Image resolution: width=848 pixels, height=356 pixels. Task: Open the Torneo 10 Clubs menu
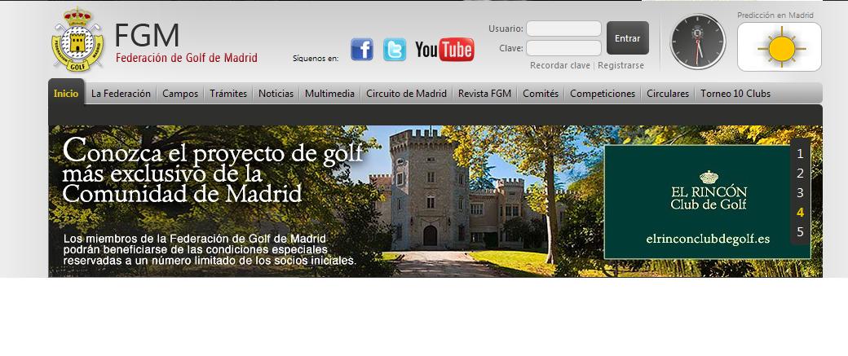coord(735,94)
